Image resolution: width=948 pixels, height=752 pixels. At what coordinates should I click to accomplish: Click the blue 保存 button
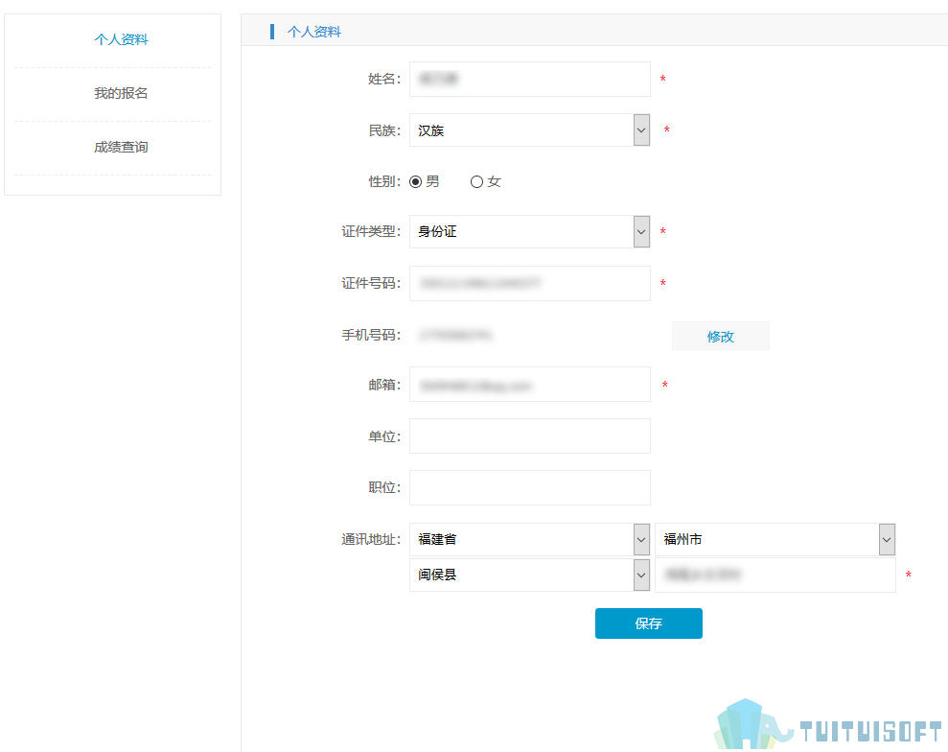pyautogui.click(x=649, y=623)
